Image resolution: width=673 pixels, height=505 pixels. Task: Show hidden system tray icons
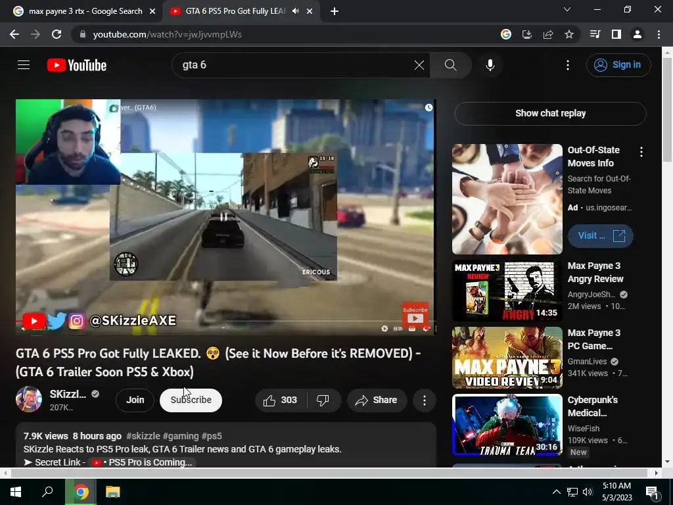pyautogui.click(x=556, y=492)
